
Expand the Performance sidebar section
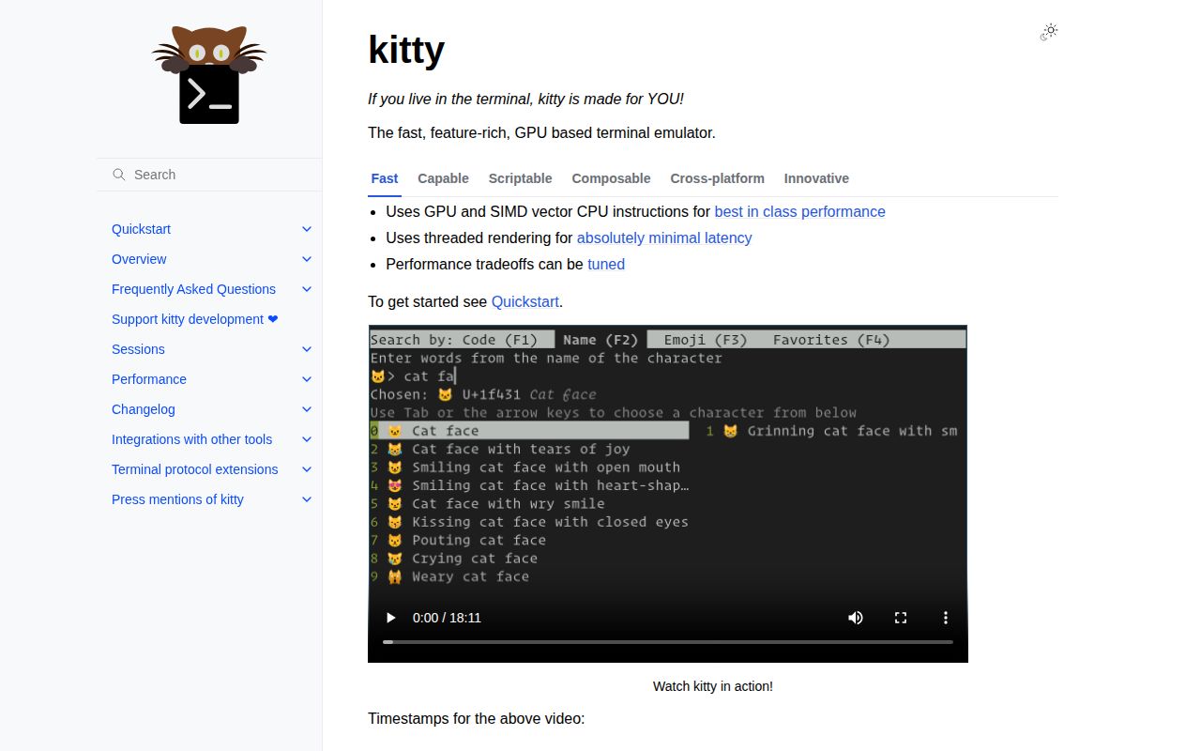coord(306,379)
